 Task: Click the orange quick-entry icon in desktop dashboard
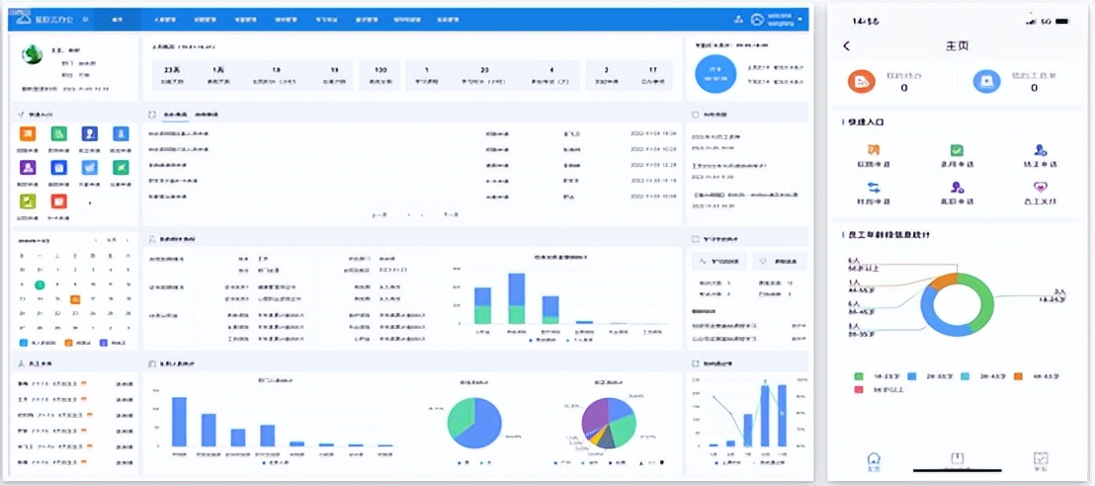pyautogui.click(x=28, y=133)
